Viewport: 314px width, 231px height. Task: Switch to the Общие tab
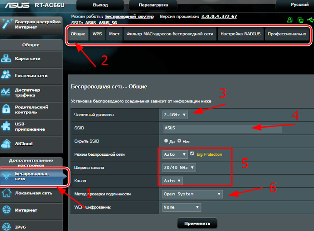click(x=78, y=34)
